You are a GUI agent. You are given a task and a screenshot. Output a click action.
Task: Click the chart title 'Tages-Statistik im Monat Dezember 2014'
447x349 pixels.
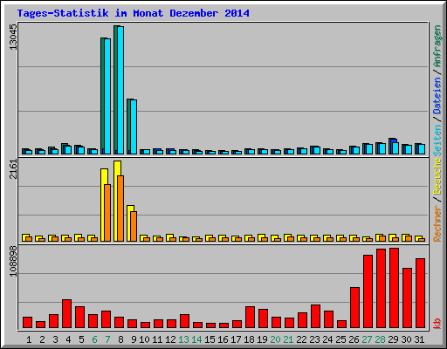[x=134, y=13]
